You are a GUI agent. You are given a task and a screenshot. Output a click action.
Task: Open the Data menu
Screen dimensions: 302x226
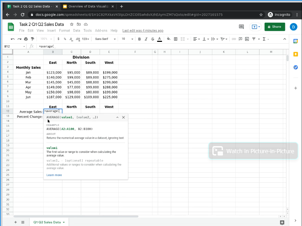coord(76,31)
